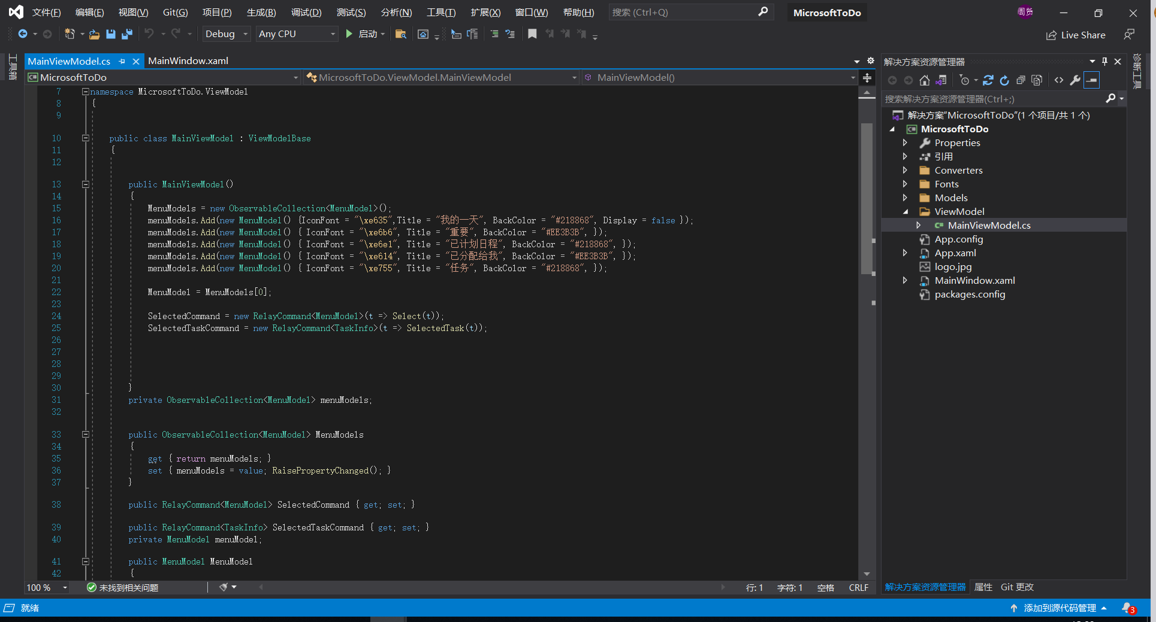Toggle the bookmark icon on the toolbar
This screenshot has width=1156, height=622.
(x=532, y=34)
